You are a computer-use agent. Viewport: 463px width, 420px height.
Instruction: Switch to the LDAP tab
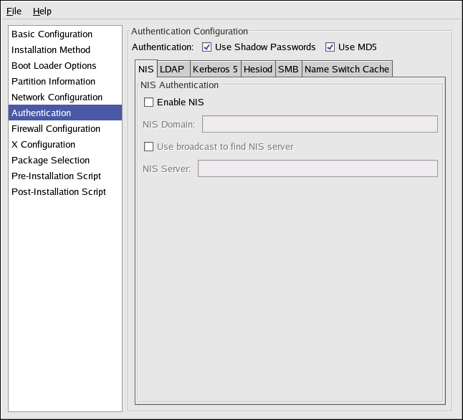coord(172,70)
